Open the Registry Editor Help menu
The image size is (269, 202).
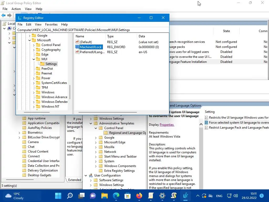(64, 24)
